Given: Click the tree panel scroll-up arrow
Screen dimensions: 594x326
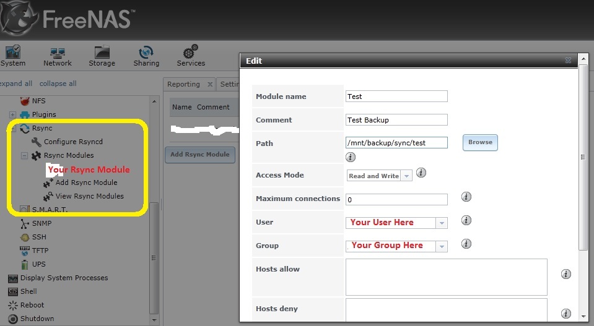Looking at the screenshot, I should 154,101.
